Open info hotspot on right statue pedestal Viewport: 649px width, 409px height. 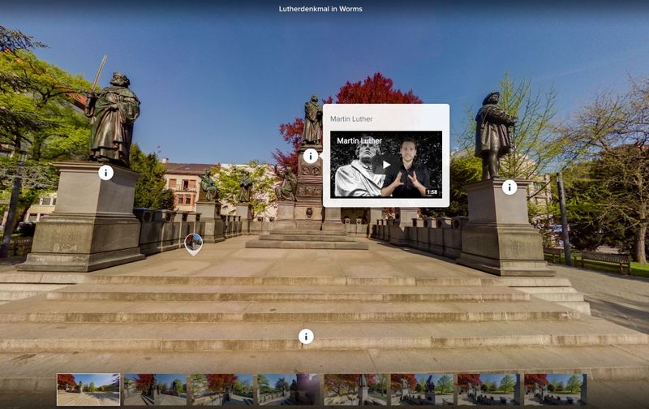pos(509,187)
